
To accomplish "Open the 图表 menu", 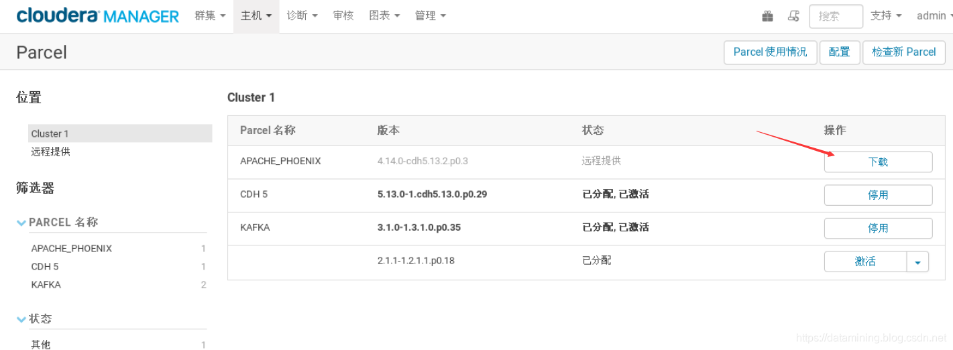I will point(384,15).
